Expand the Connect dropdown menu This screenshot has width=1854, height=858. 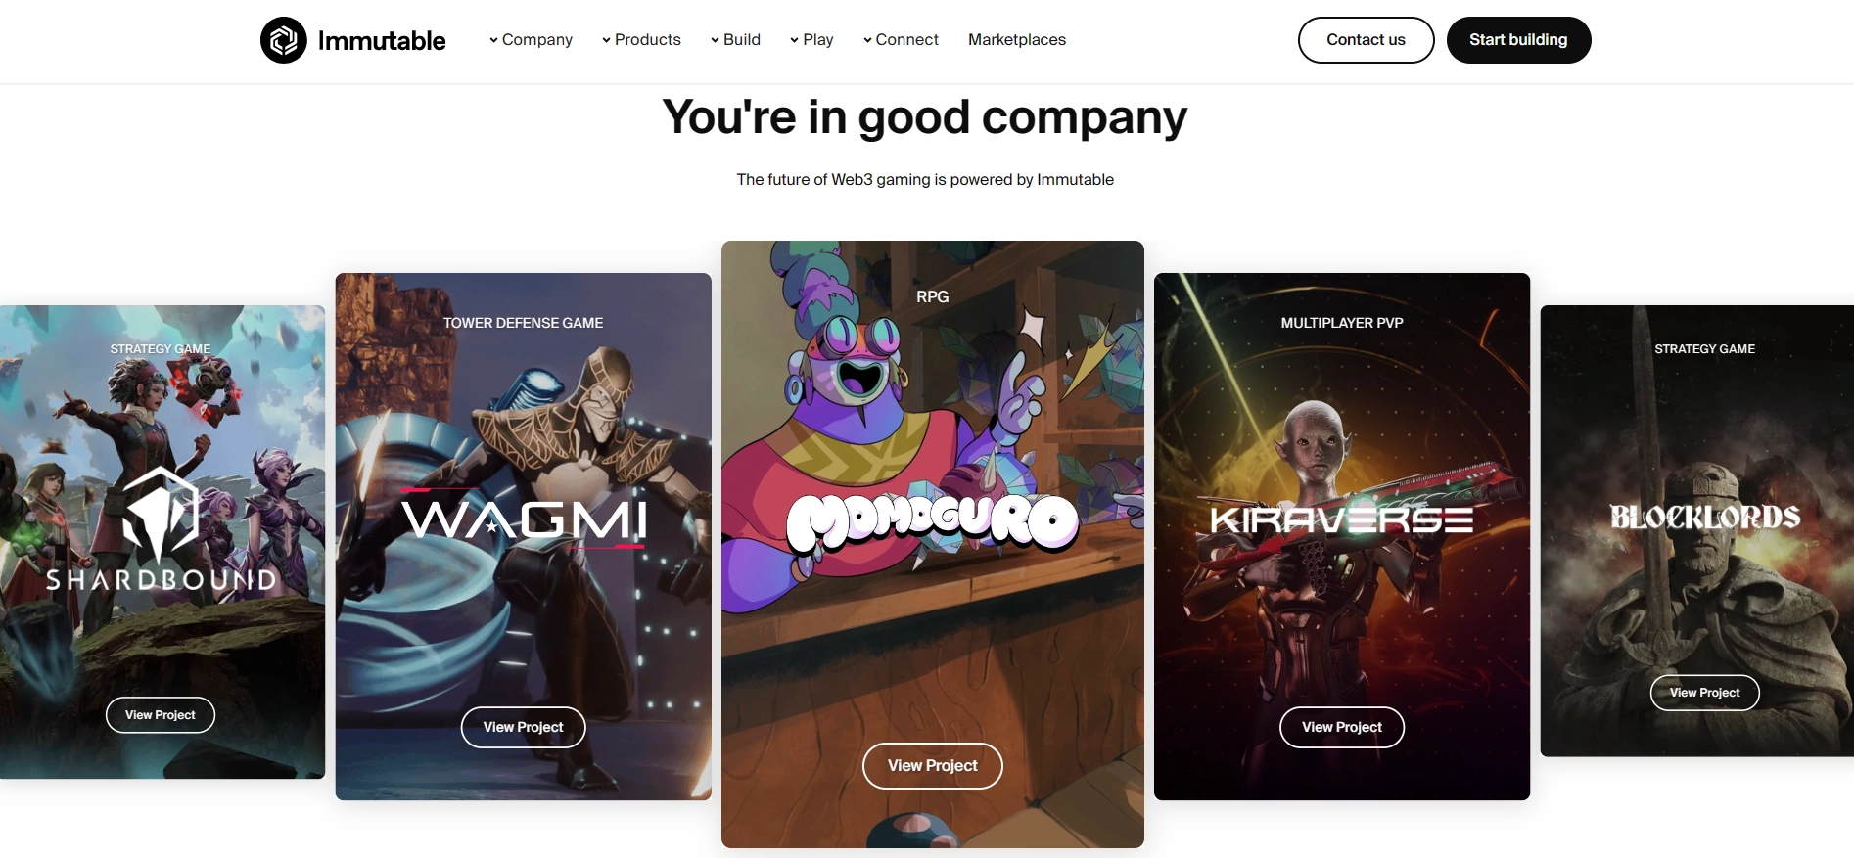tap(901, 40)
